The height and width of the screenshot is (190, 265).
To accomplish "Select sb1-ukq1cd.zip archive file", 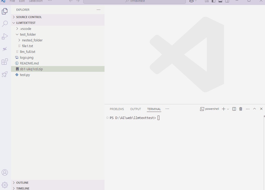I will [x=58, y=69].
